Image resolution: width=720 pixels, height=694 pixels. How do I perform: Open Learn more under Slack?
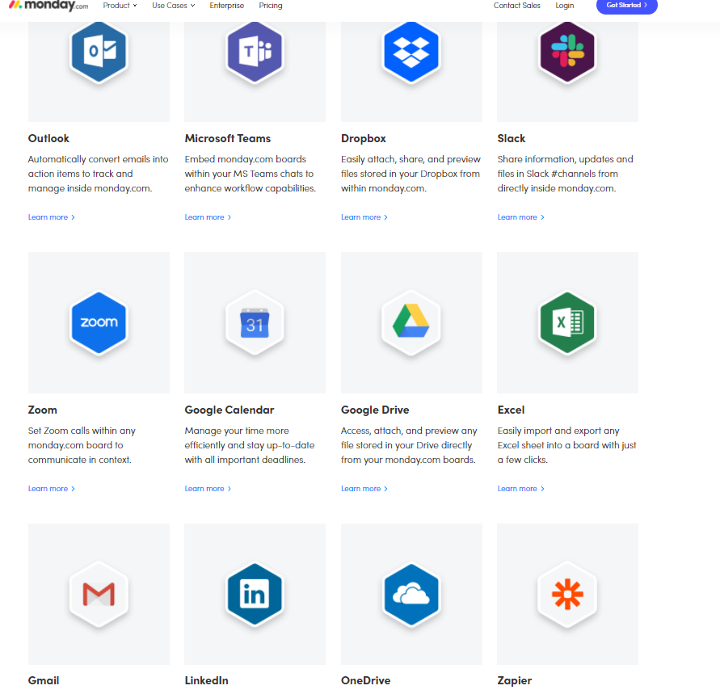pyautogui.click(x=520, y=217)
